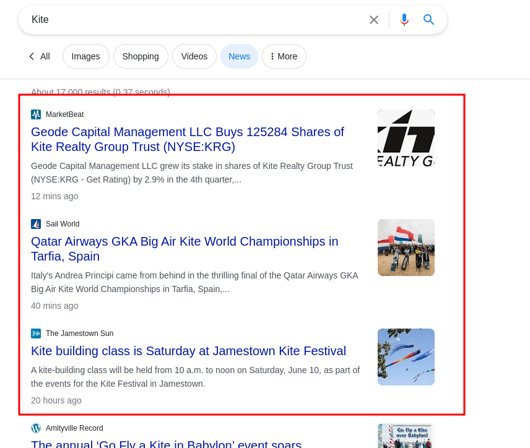Submit search with the magnifying glass icon
This screenshot has height=448, width=530.
428,20
